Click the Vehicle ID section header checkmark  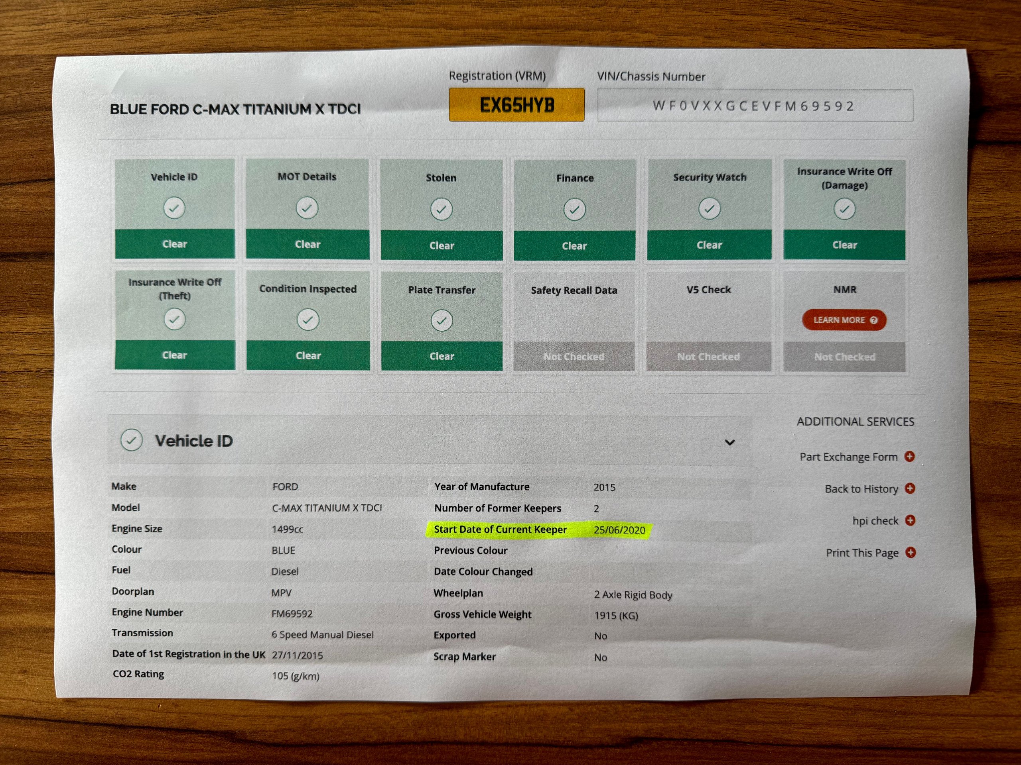coord(132,440)
